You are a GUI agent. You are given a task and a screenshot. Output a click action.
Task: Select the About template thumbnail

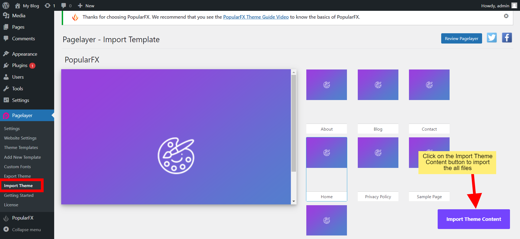[x=326, y=85]
